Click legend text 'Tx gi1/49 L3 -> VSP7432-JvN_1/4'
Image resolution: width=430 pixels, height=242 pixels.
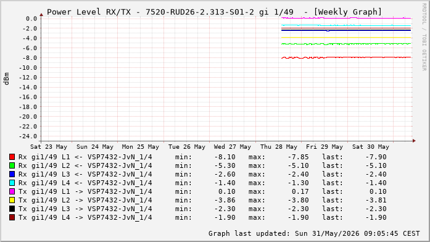coord(85,209)
